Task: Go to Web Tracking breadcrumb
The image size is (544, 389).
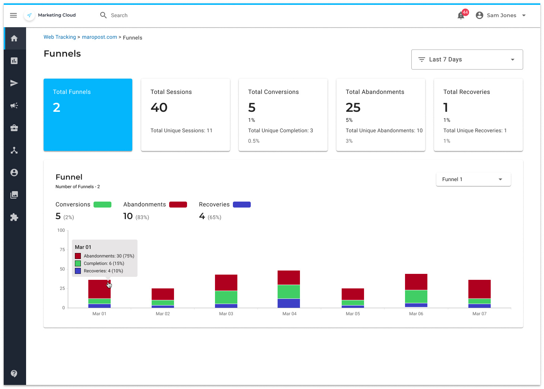Action: pyautogui.click(x=60, y=37)
